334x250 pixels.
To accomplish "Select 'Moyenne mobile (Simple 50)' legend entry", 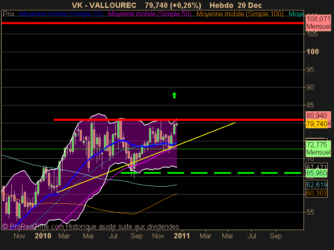I will (149, 14).
